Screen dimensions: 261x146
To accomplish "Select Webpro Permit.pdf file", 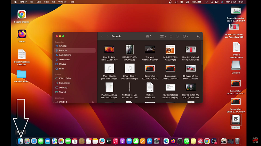I will 150,87.
